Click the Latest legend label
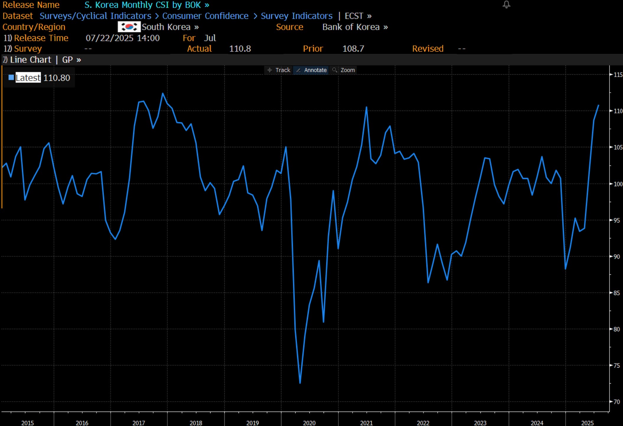This screenshot has height=426, width=623. coord(28,78)
